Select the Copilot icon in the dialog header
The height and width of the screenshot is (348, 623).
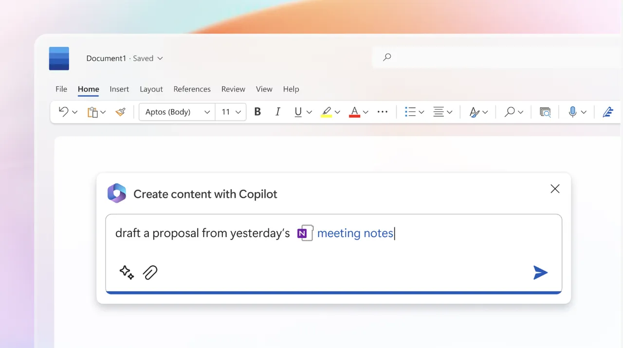click(117, 193)
